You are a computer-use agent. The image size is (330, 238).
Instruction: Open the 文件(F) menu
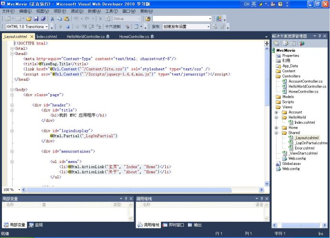pyautogui.click(x=9, y=11)
